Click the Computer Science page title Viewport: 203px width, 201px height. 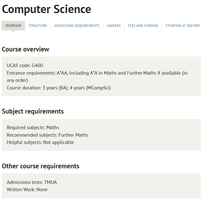47,9
